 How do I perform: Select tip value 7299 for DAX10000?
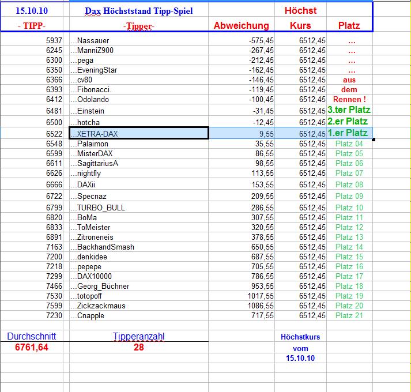32,276
